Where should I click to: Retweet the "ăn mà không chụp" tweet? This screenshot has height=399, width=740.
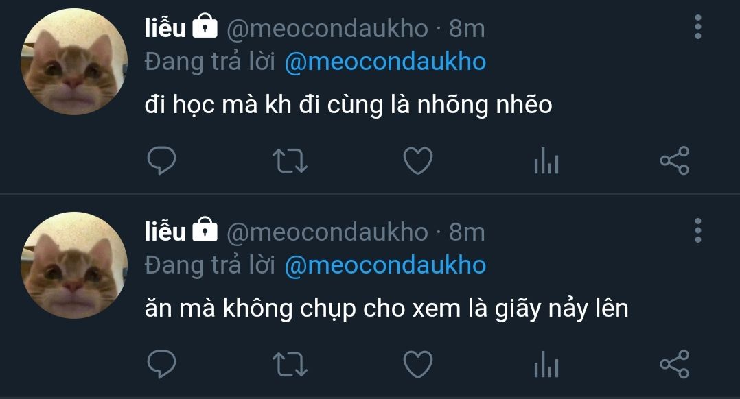pos(290,364)
